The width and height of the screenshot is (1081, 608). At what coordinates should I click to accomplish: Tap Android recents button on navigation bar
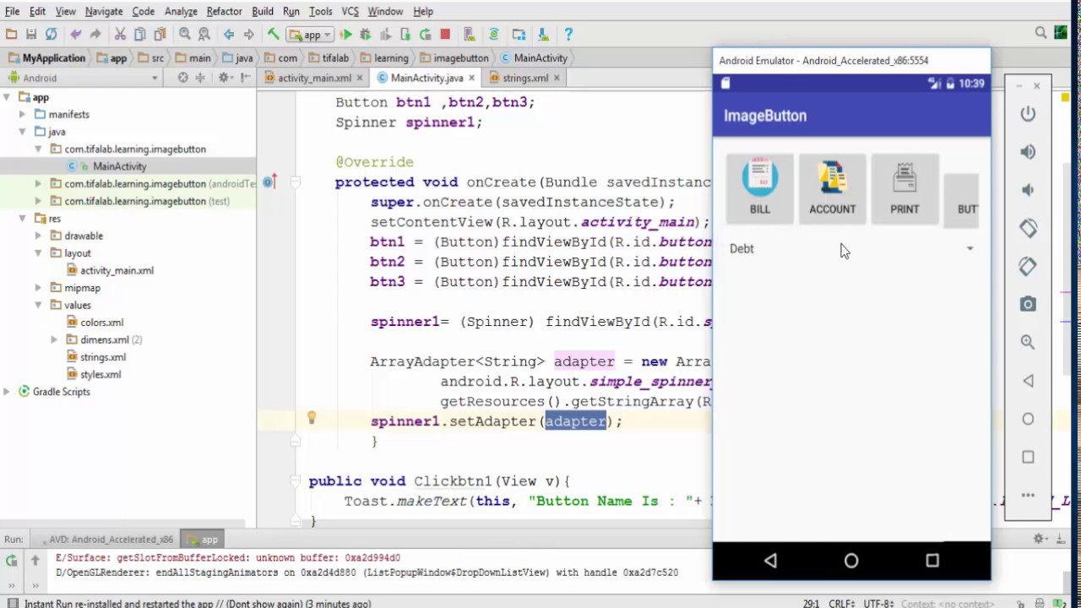point(932,561)
